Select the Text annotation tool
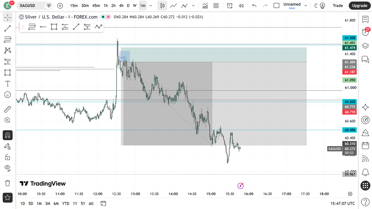The height and width of the screenshot is (209, 372). [x=8, y=84]
